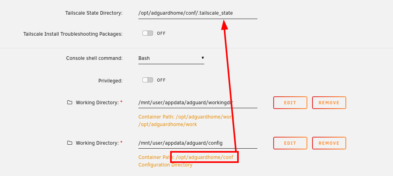Turn on the Privileged toggle
Screen dimensions: 393x176
click(x=148, y=80)
